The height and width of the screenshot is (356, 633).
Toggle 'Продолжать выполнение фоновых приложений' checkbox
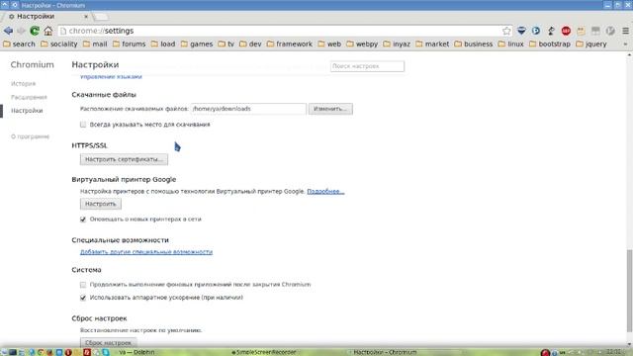tap(83, 285)
